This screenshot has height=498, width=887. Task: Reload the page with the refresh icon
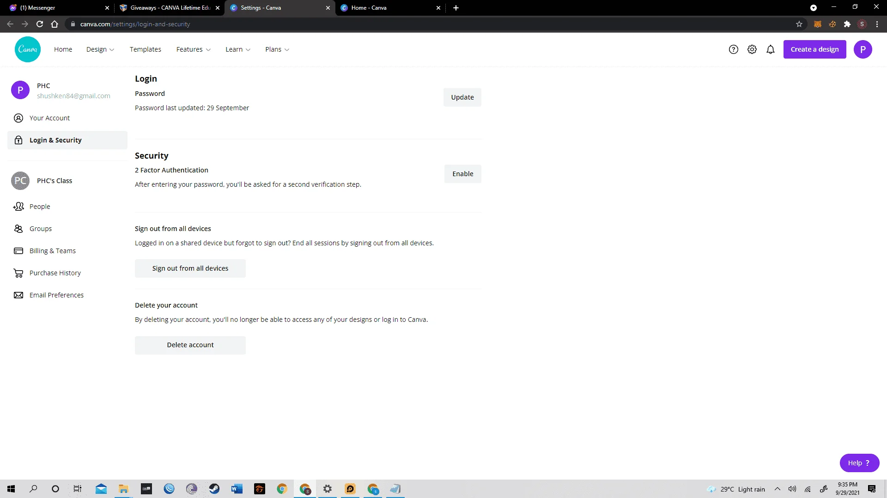tap(40, 24)
